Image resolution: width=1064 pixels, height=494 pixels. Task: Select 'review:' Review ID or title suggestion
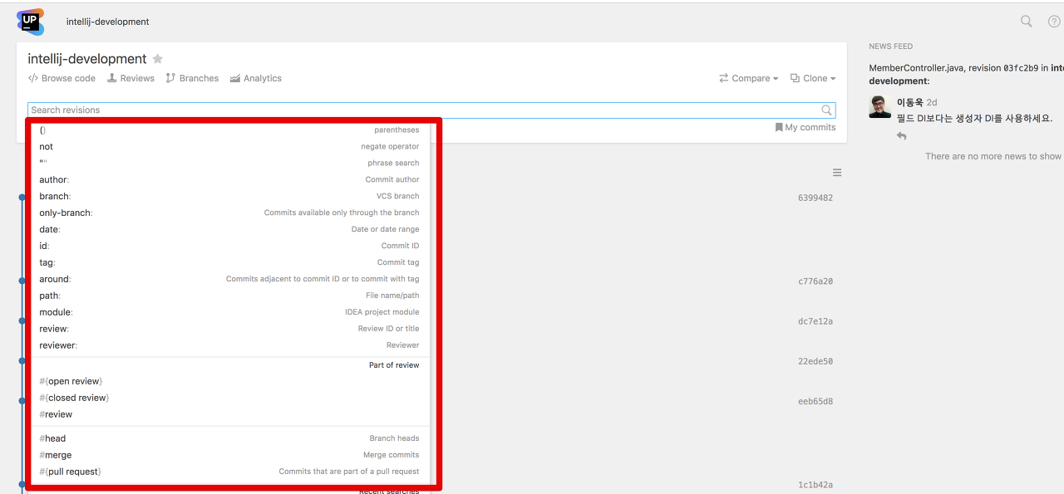click(x=229, y=330)
